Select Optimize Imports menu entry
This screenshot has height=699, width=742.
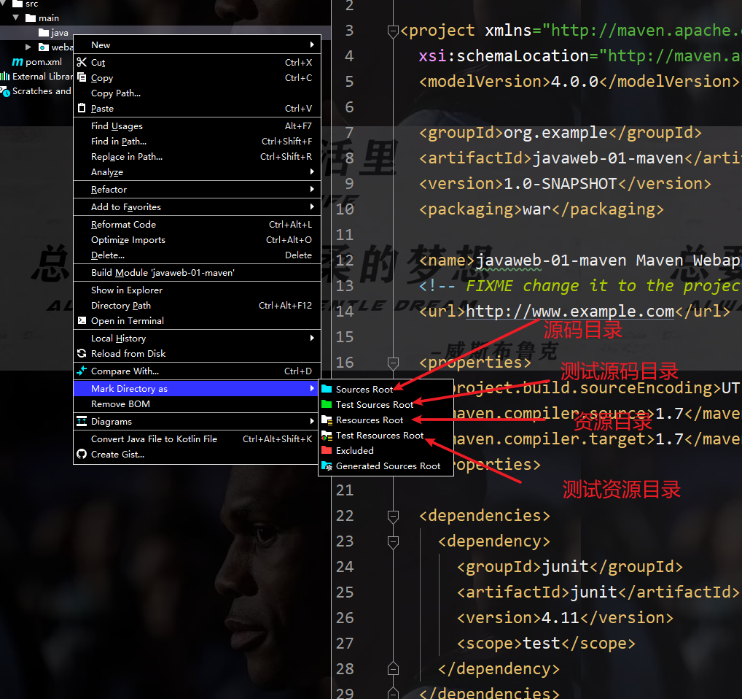point(198,239)
